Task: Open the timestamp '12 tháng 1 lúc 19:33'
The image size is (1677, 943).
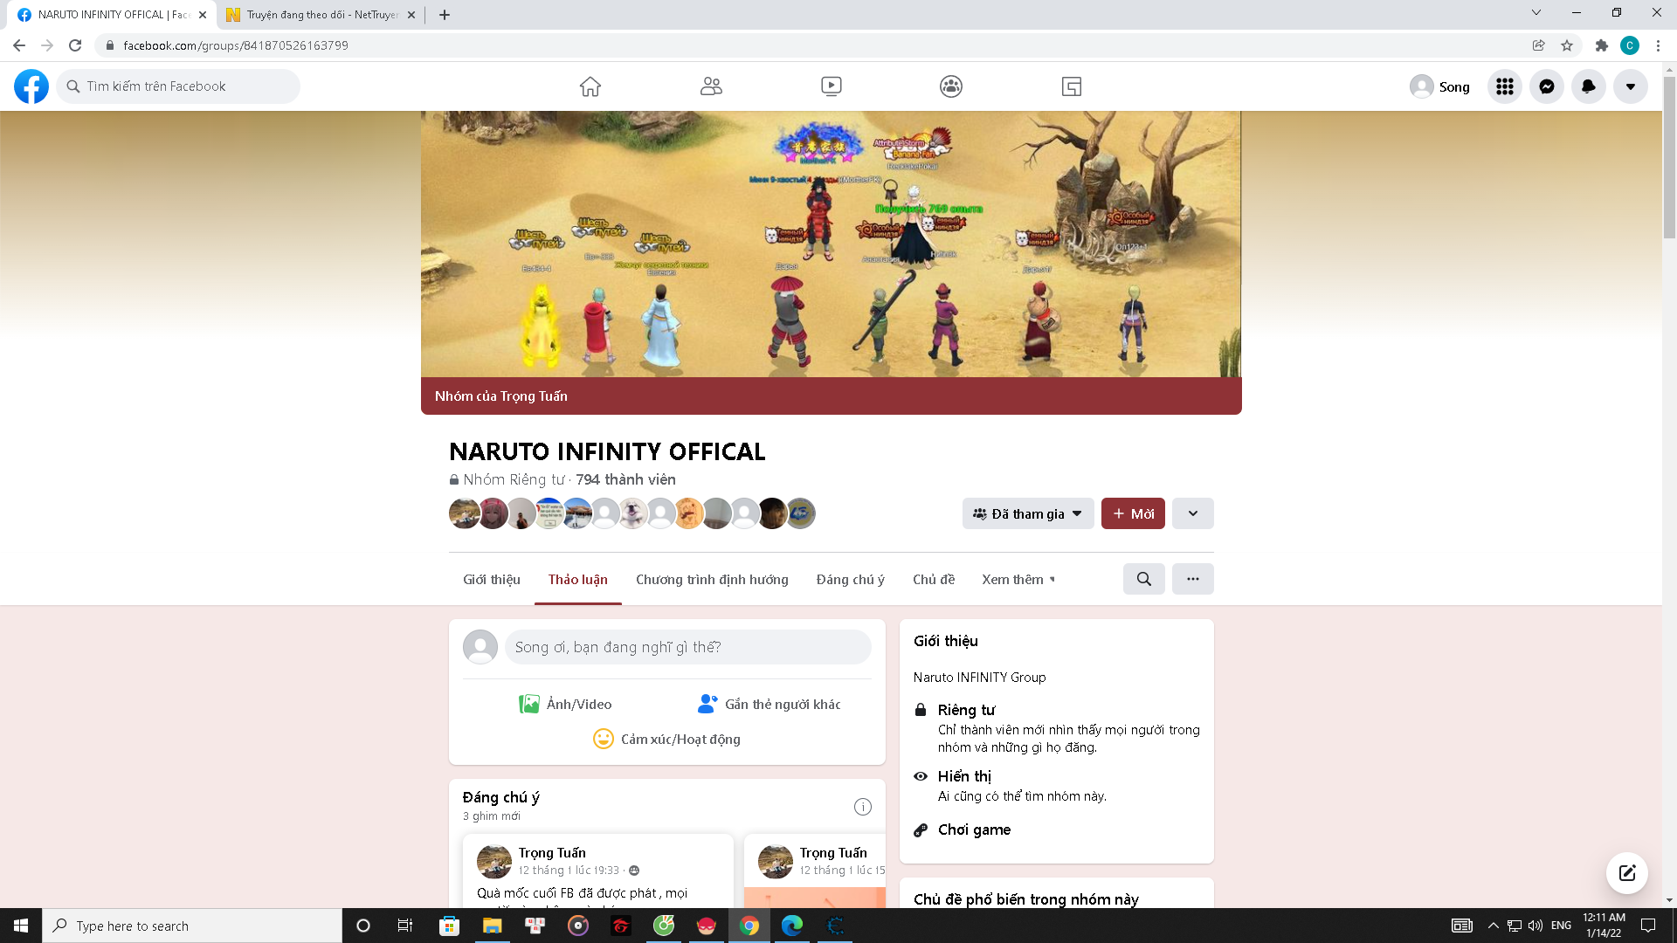Action: (x=569, y=871)
